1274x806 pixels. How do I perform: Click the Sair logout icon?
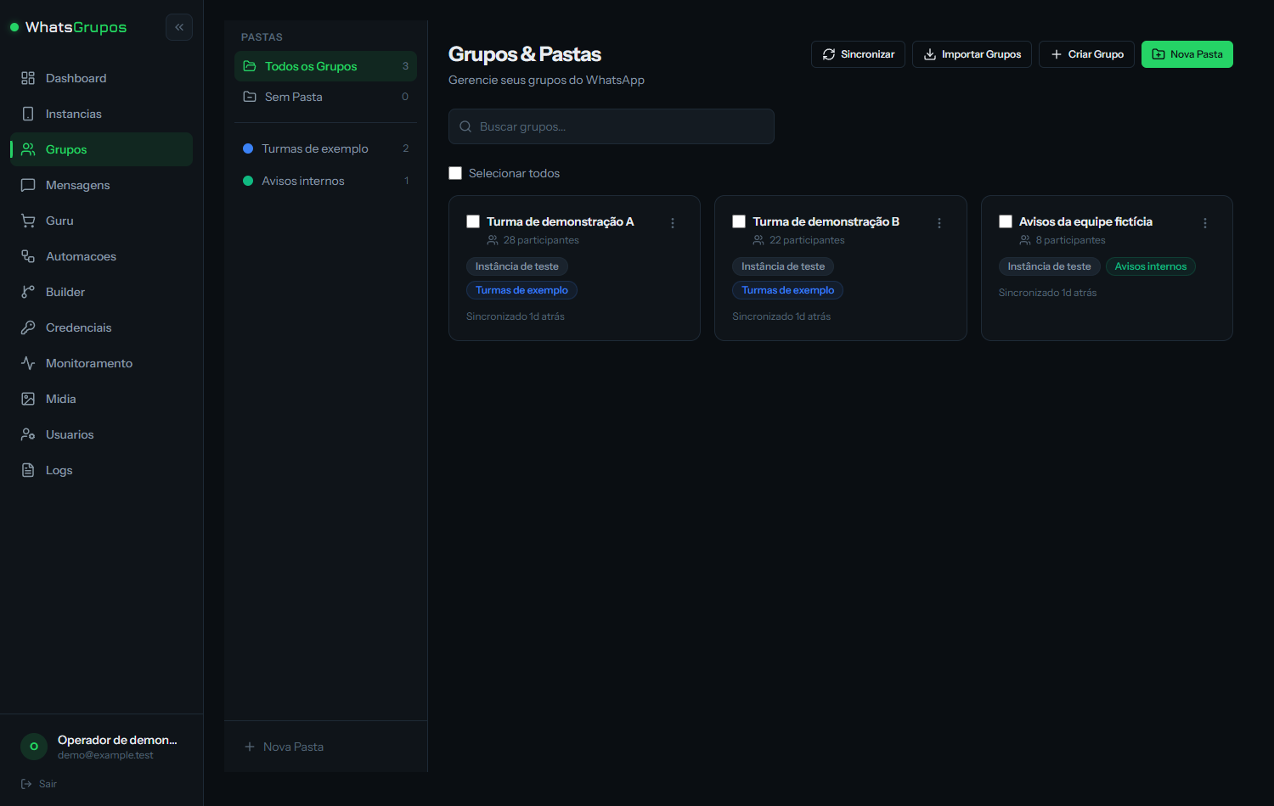pos(26,784)
